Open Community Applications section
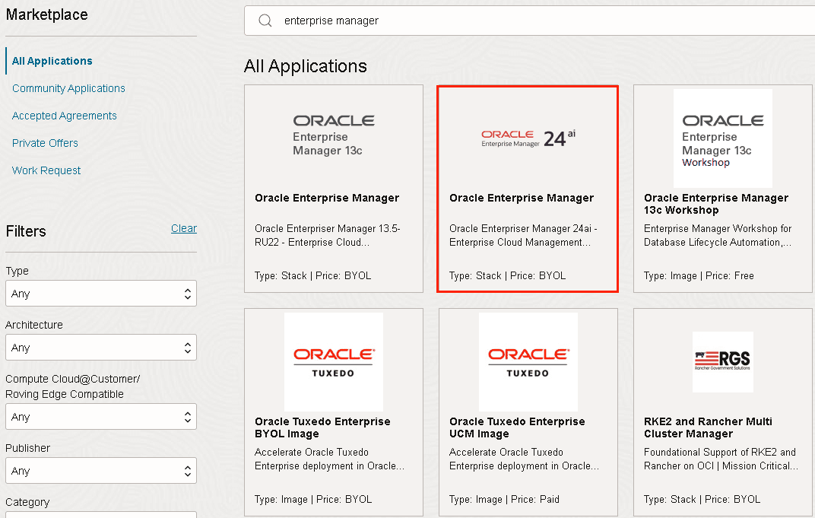 pyautogui.click(x=68, y=88)
